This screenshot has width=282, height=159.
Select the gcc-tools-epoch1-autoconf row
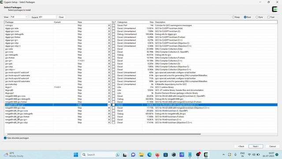coord(141,72)
